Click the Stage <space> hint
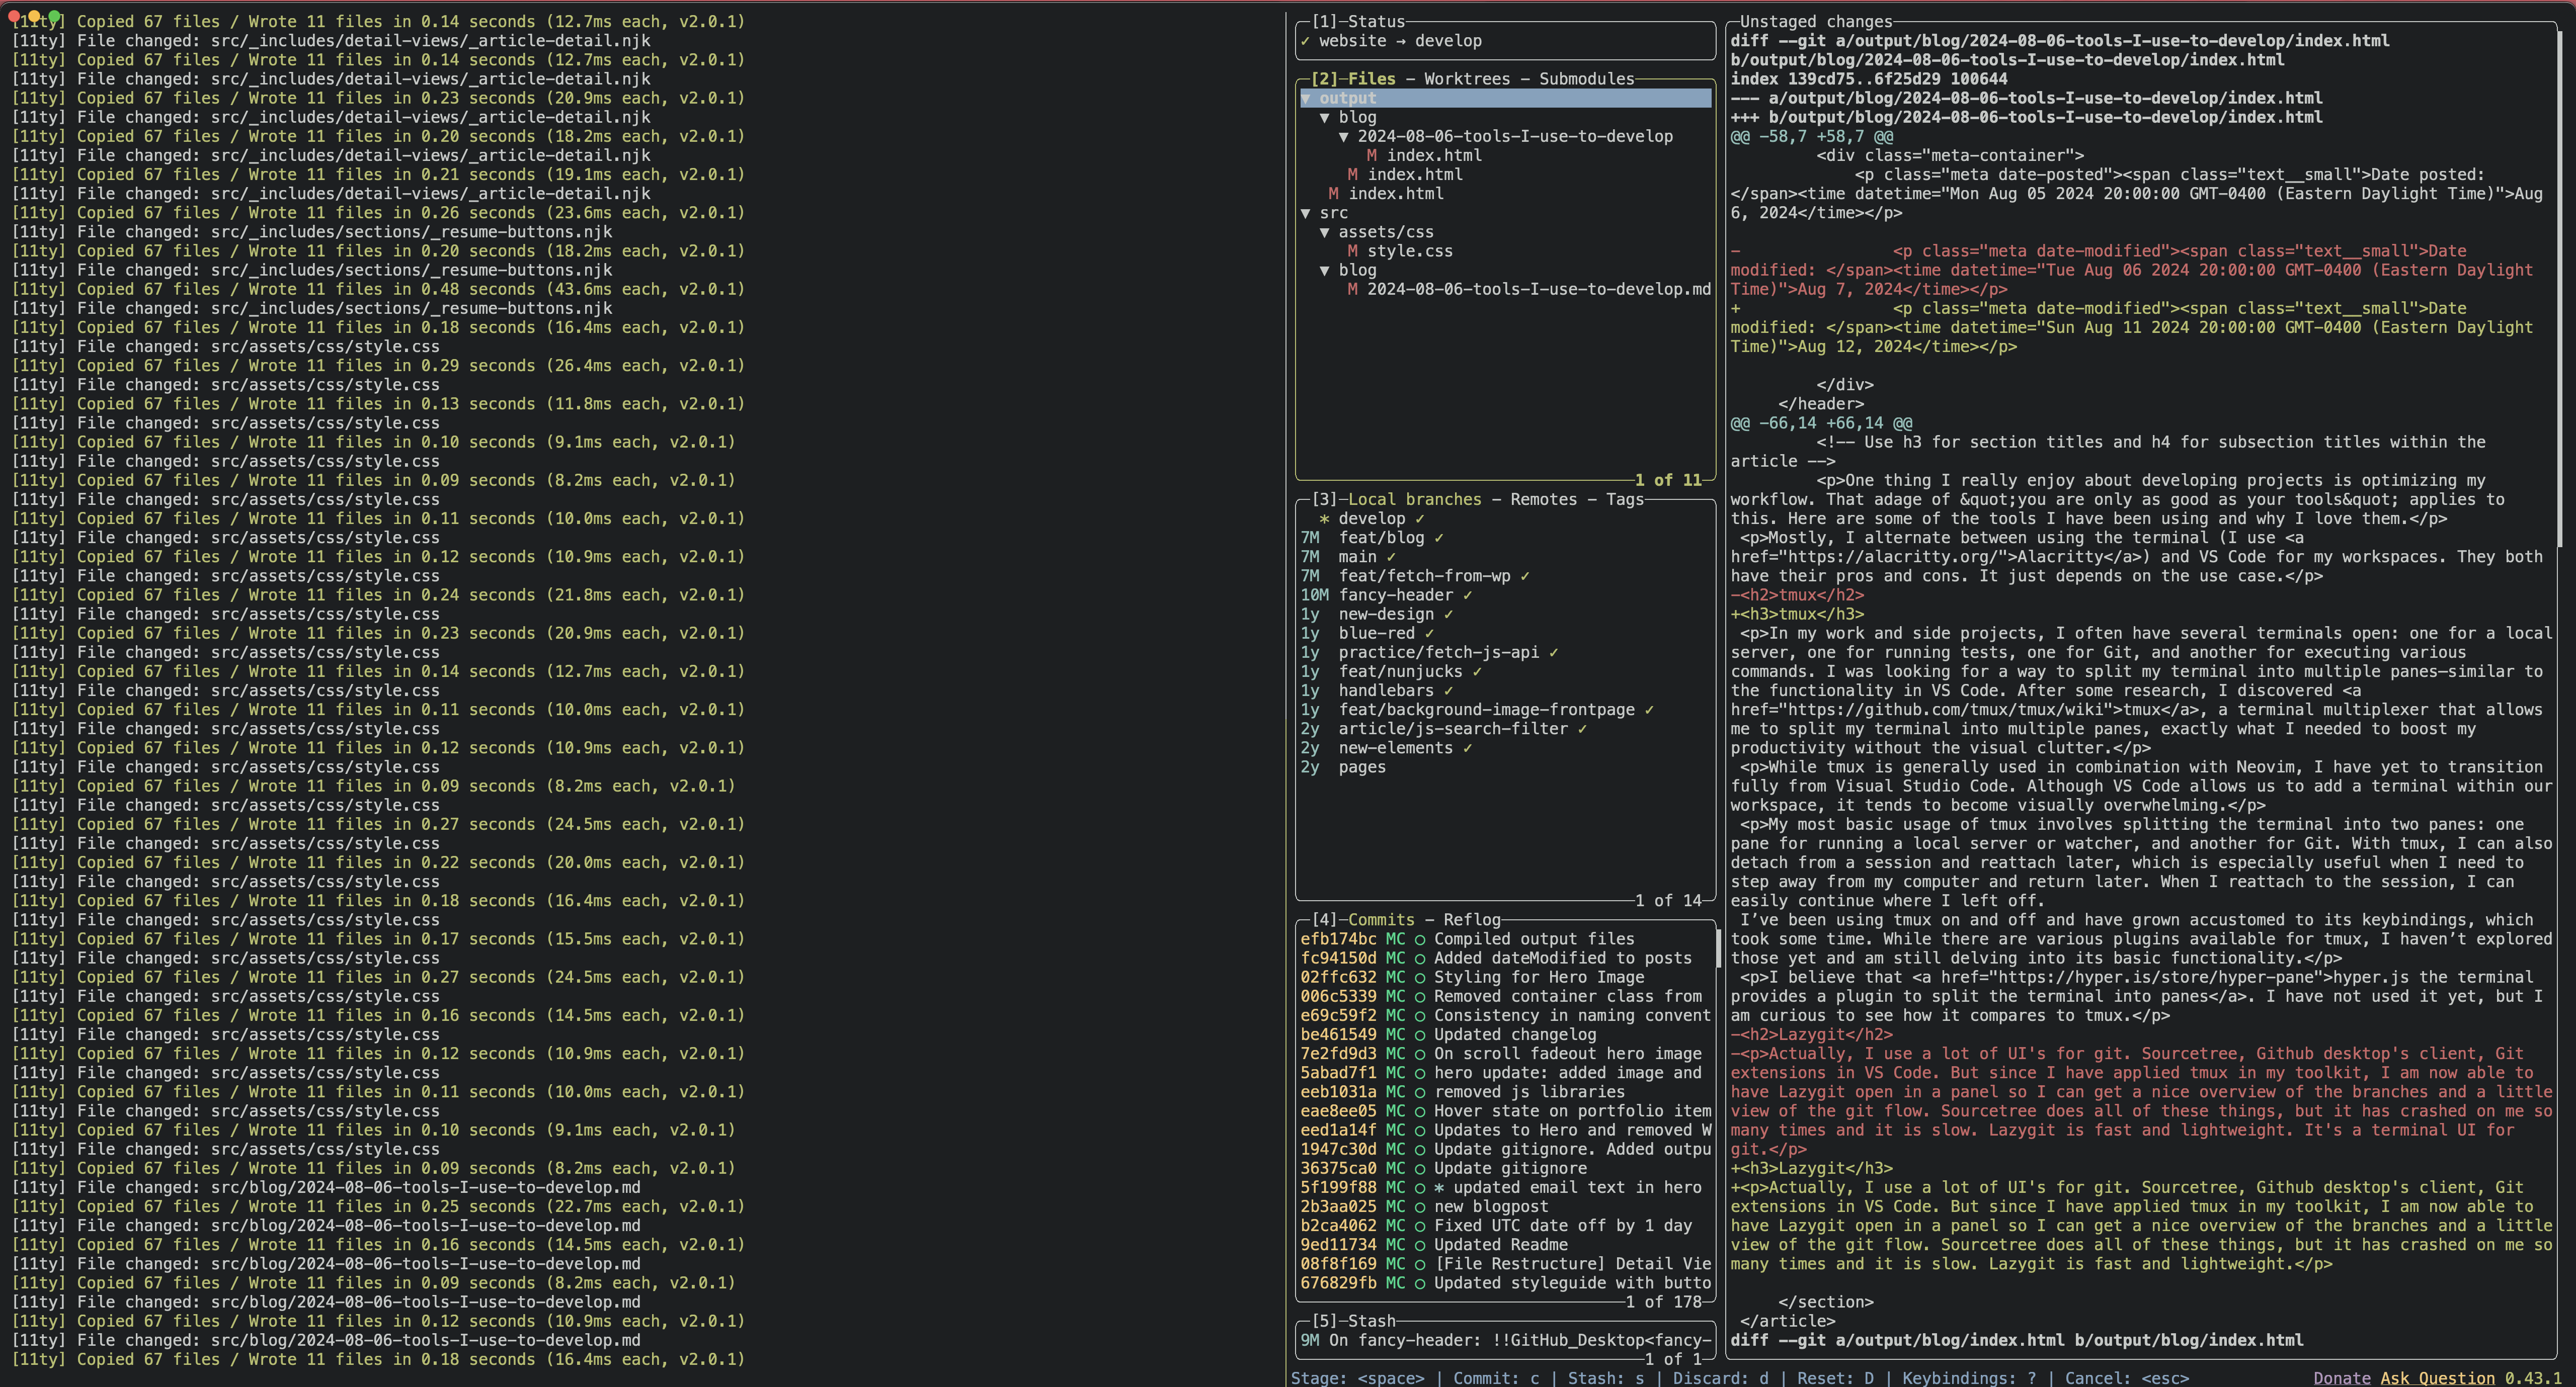The width and height of the screenshot is (2576, 1387). [x=1357, y=1378]
